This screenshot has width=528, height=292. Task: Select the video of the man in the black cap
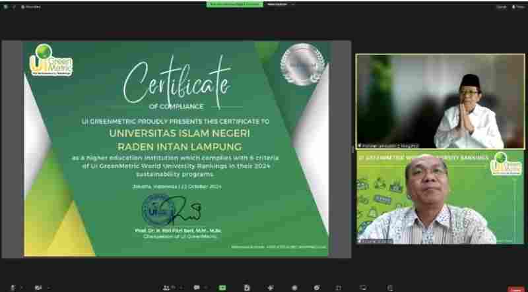pyautogui.click(x=440, y=101)
